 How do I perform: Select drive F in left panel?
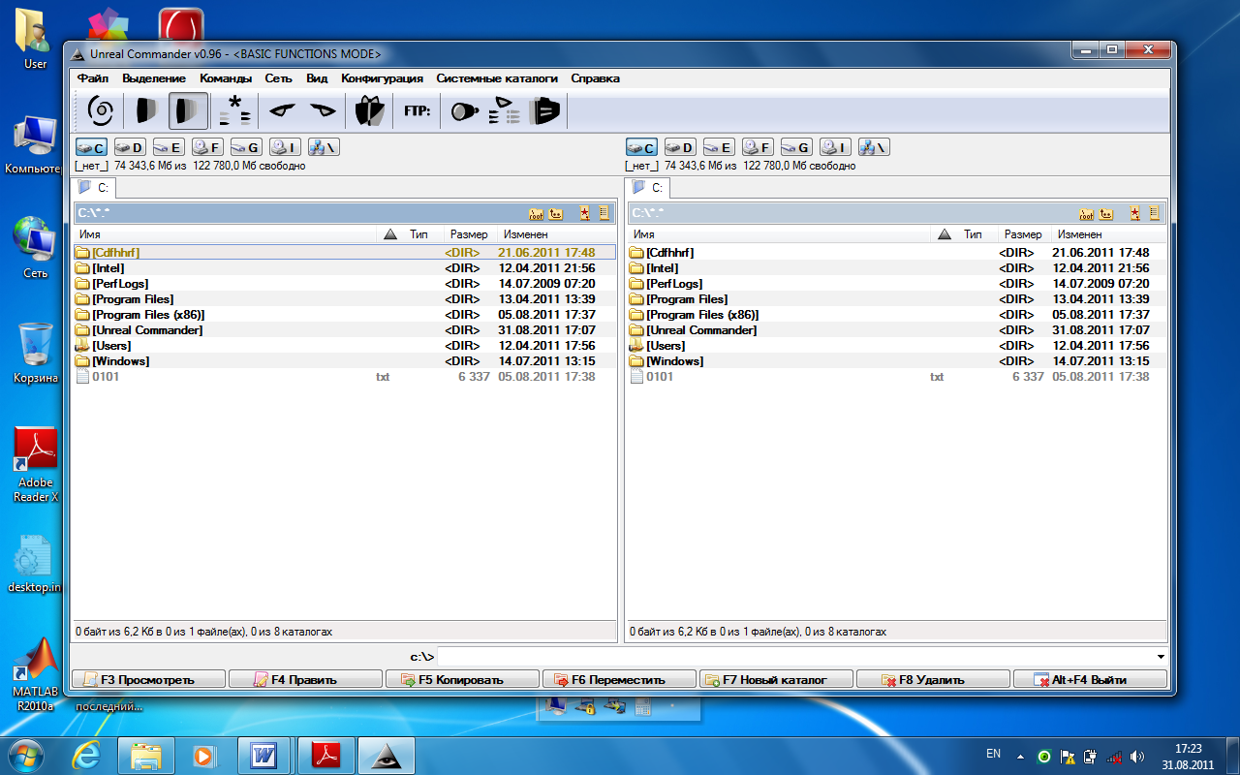207,147
